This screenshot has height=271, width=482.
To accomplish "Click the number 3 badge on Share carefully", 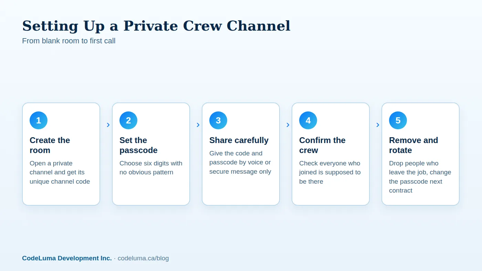I will click(218, 120).
